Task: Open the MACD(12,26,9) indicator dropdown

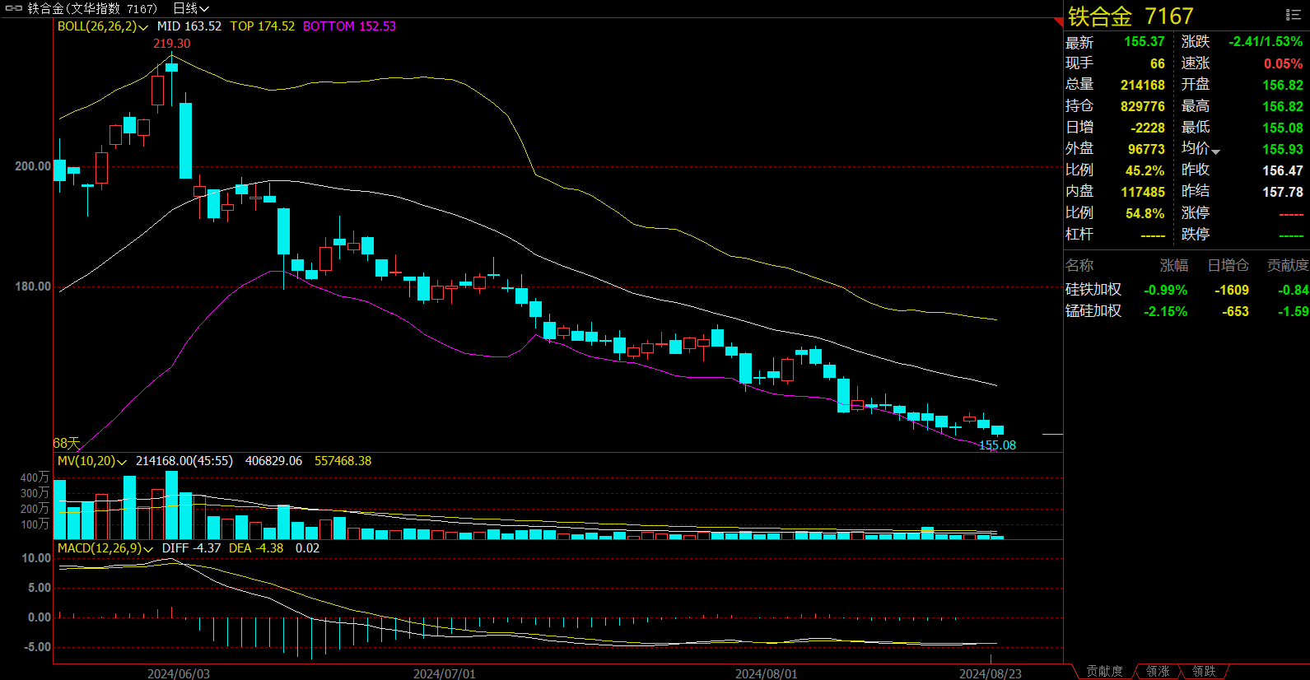Action: pos(105,548)
